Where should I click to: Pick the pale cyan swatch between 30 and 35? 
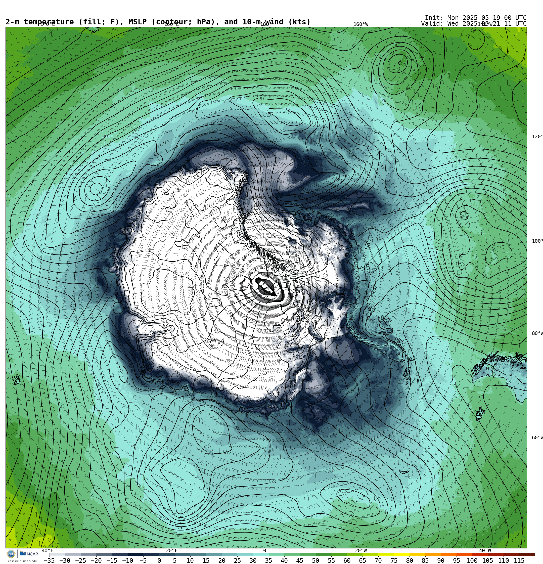(261, 554)
